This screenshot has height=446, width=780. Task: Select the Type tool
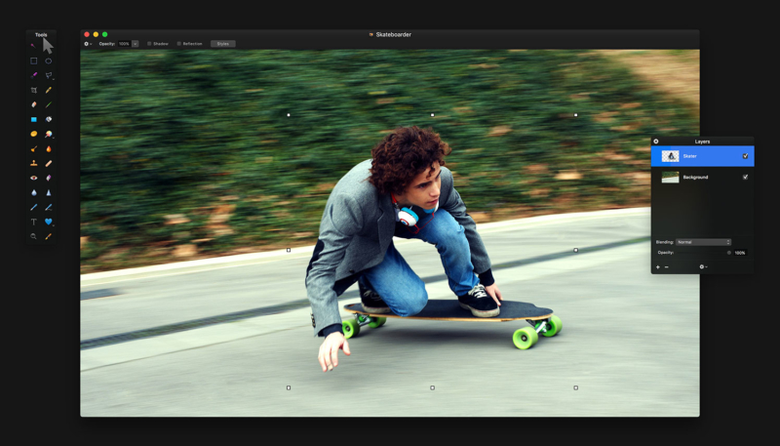click(x=34, y=222)
